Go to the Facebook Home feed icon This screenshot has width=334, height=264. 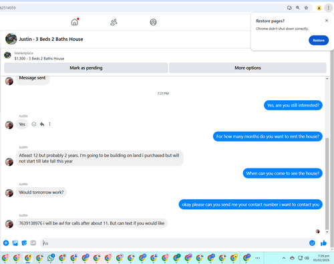point(75,22)
